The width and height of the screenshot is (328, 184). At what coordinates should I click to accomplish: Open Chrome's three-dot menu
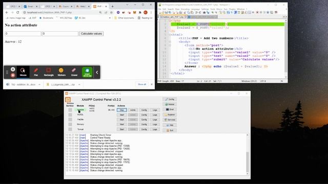click(x=151, y=12)
